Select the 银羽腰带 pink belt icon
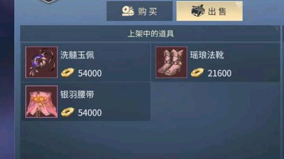The width and height of the screenshot is (284, 159). point(41,102)
